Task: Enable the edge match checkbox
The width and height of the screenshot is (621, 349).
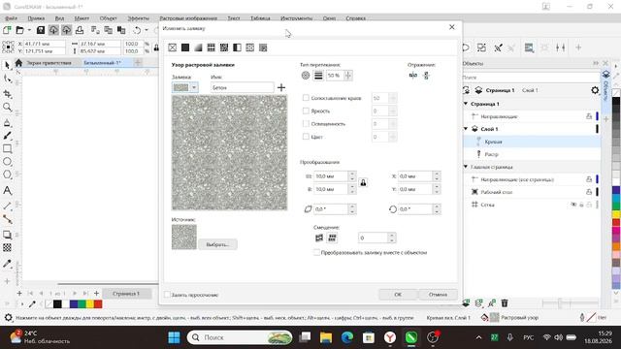Action: pyautogui.click(x=306, y=98)
